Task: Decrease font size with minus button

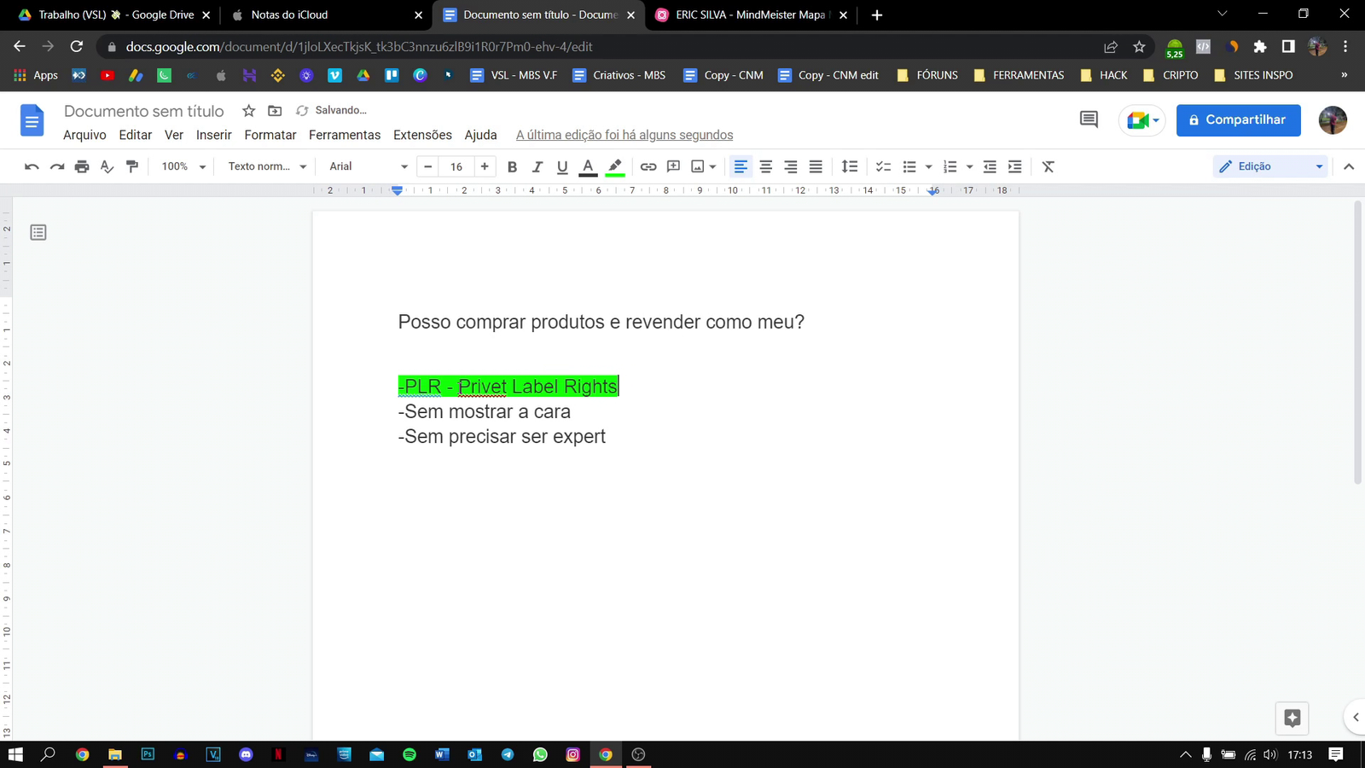Action: coord(428,166)
